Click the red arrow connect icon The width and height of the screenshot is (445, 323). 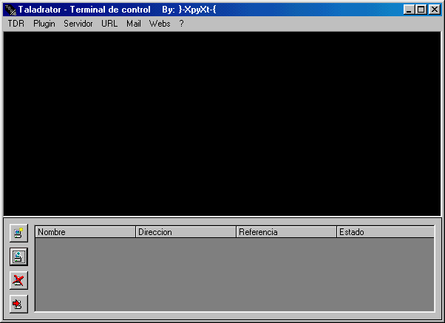click(x=18, y=303)
